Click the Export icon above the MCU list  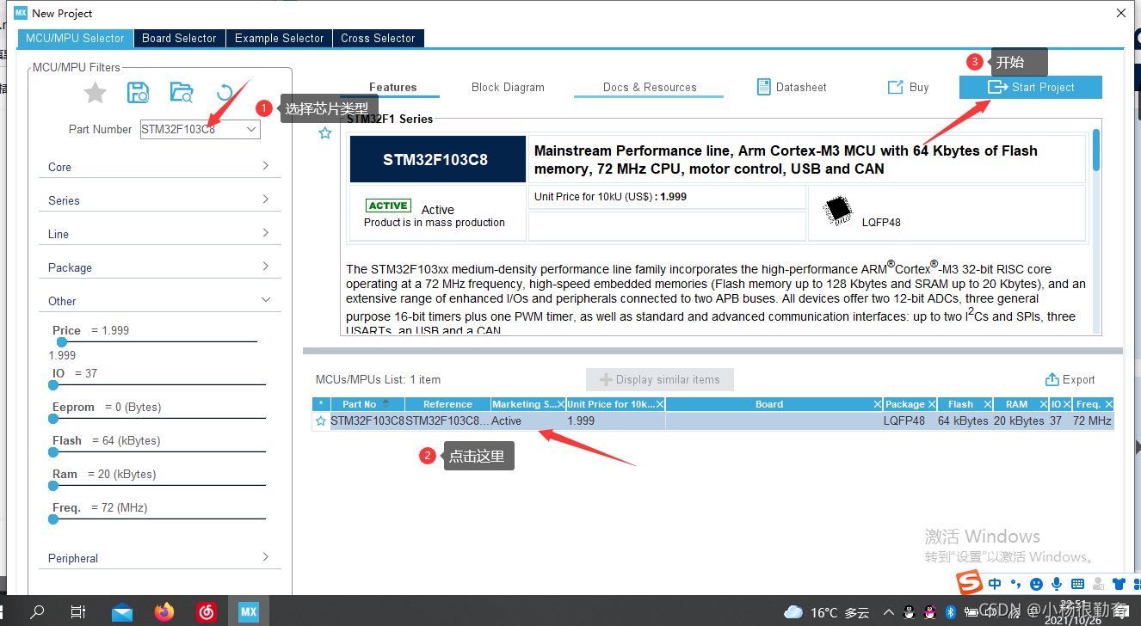coord(1052,379)
